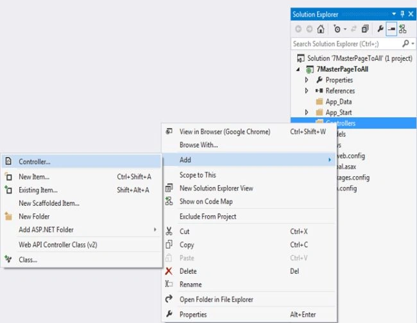Screen dimensions: 417x323
Task: Select Controller... in Add submenu
Action: tap(81, 161)
